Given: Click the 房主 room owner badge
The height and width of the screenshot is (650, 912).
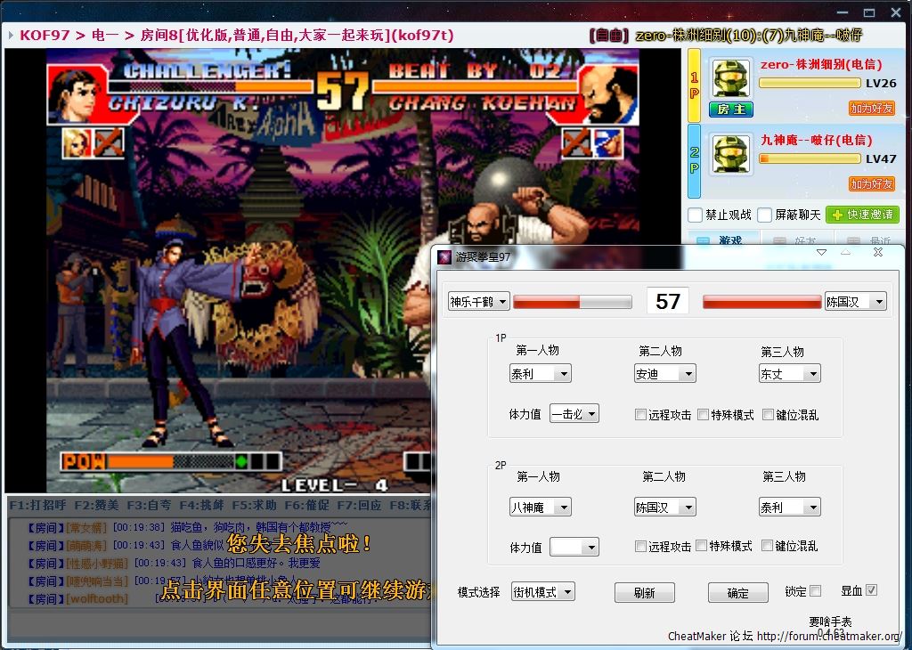Looking at the screenshot, I should [731, 110].
